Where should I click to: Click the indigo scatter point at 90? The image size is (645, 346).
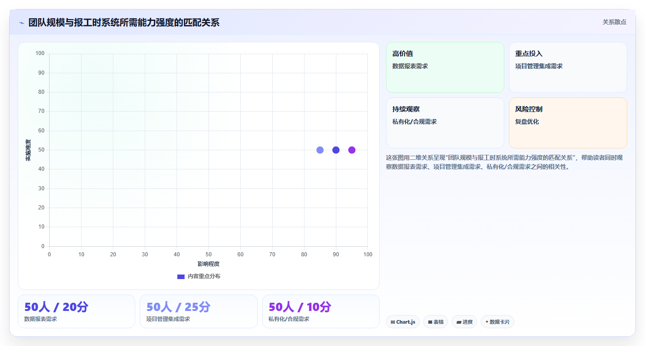pos(336,150)
